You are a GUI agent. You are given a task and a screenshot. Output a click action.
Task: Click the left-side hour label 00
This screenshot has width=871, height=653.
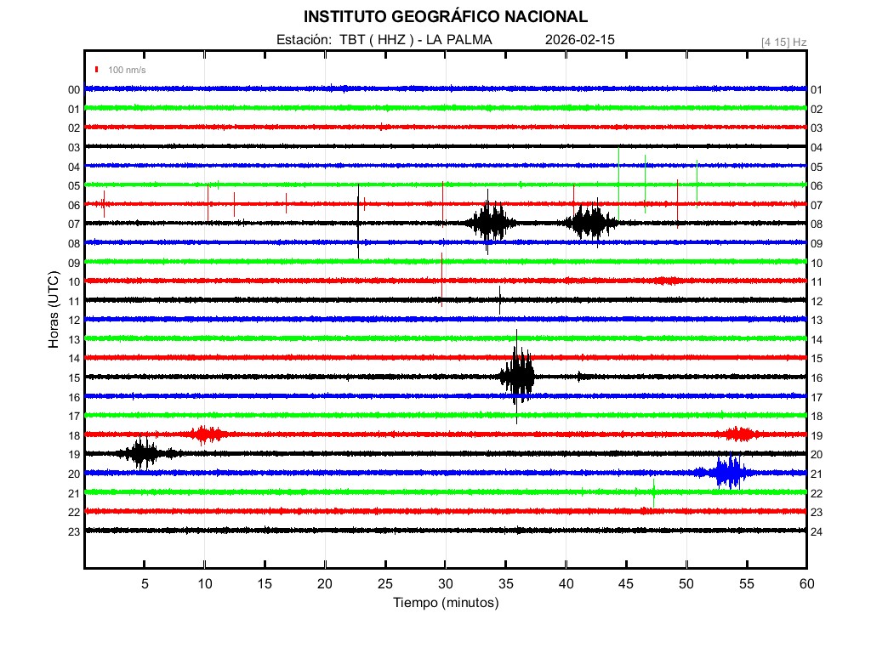point(74,90)
